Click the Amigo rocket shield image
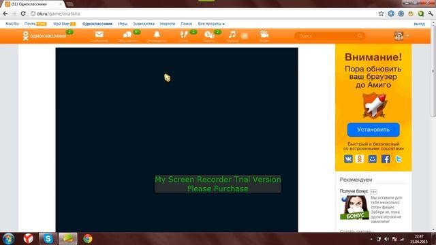Viewport: 436px width, 245px height. click(x=374, y=105)
